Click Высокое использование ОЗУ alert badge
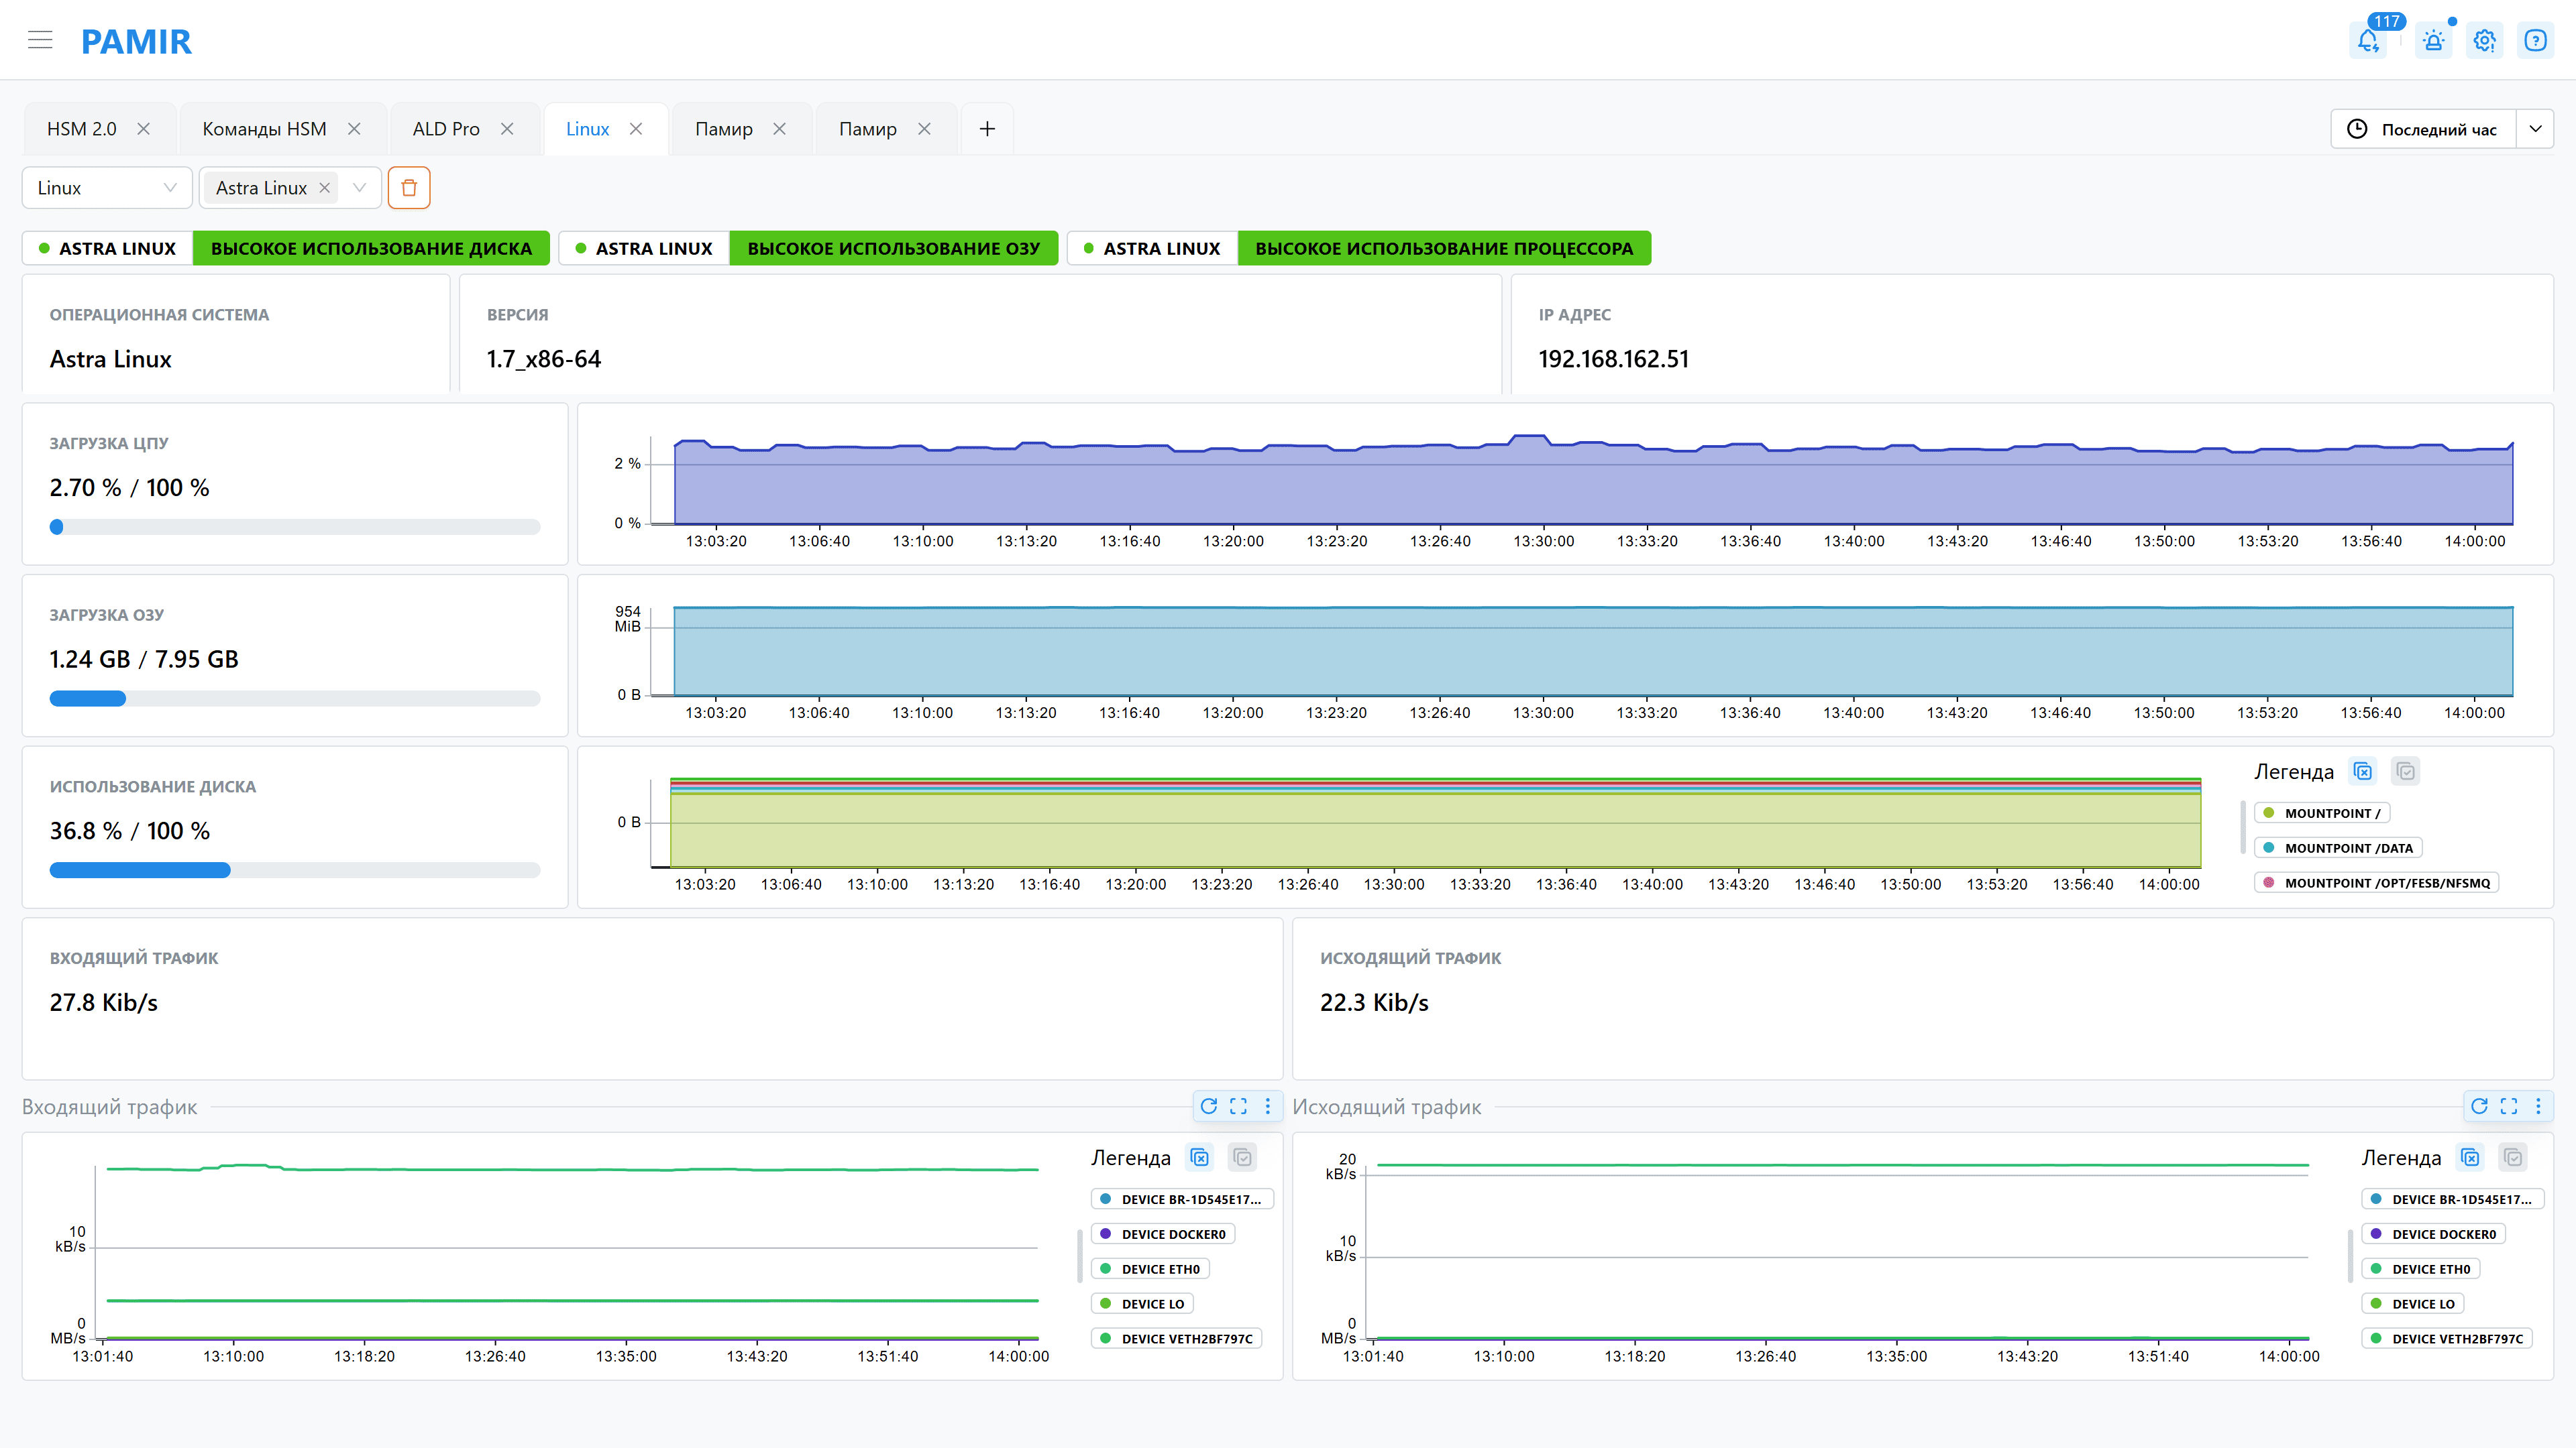The width and height of the screenshot is (2576, 1448). [894, 249]
